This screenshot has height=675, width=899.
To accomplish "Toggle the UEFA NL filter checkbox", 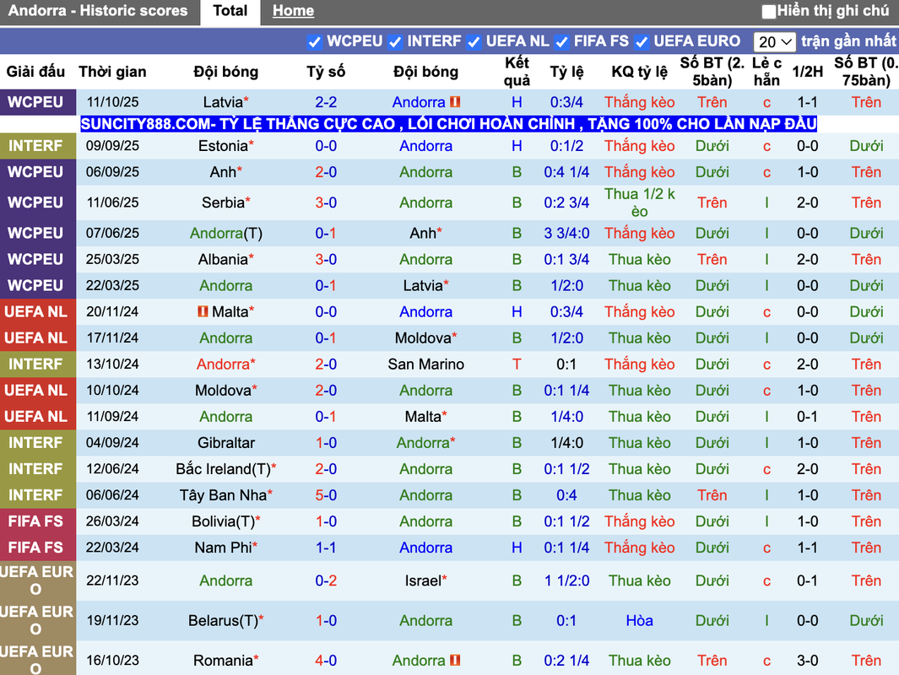I will (x=473, y=42).
